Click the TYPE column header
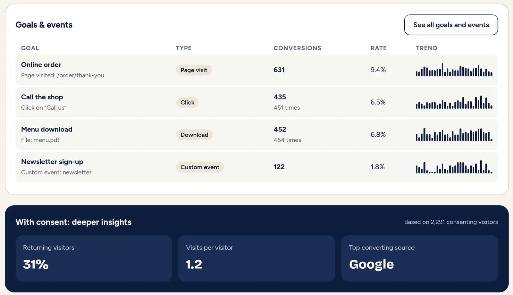 (184, 48)
